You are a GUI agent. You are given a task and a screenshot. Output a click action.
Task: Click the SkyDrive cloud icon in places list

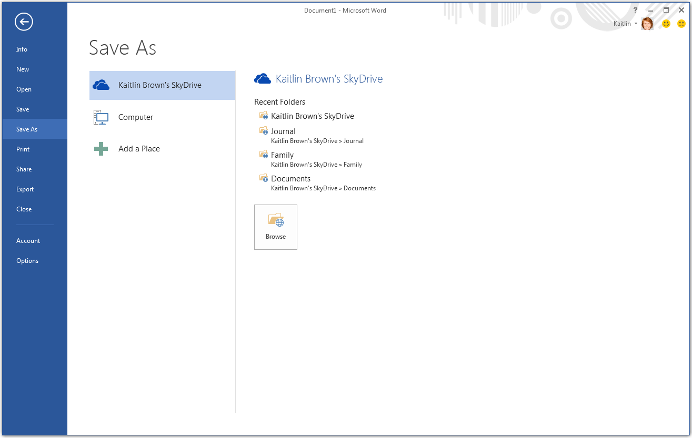click(101, 85)
